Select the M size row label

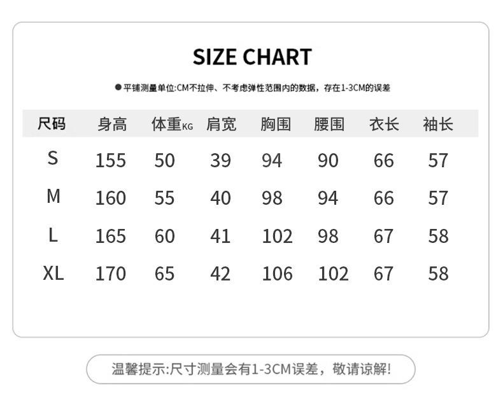coord(53,197)
